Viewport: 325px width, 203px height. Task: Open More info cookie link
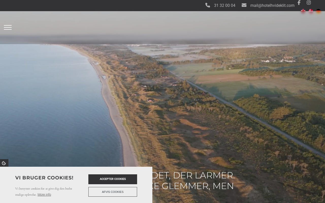tap(44, 195)
